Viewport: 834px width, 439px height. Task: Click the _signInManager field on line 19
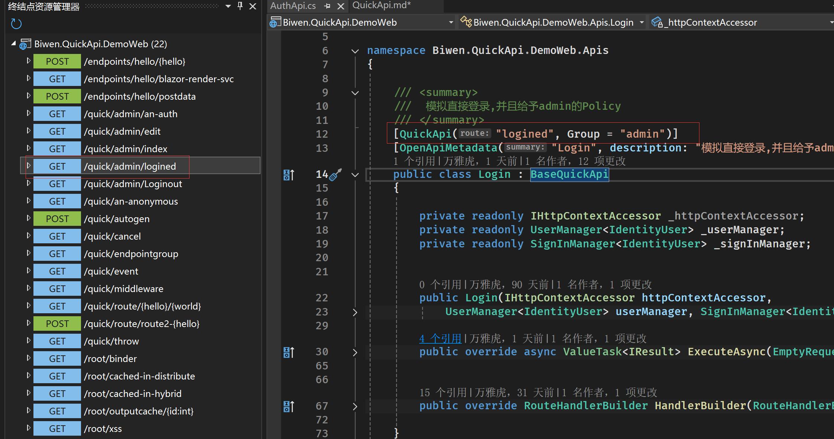759,244
